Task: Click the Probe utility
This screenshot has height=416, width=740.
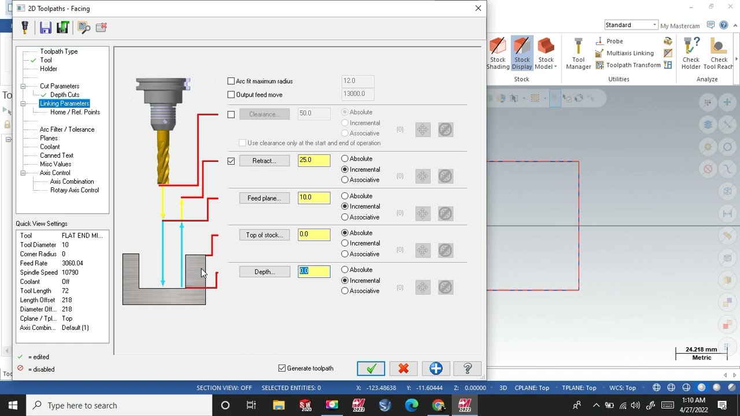Action: pos(609,41)
